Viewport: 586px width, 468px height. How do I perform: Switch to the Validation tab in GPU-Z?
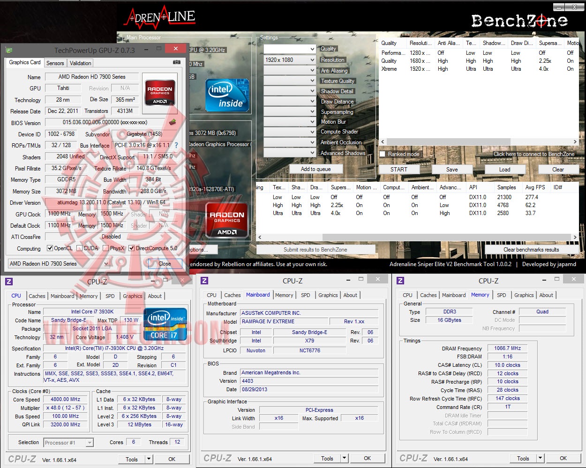pos(80,63)
